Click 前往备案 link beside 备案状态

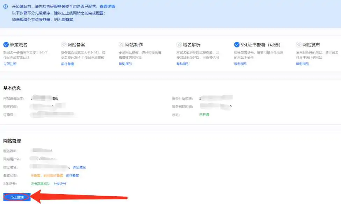(x=72, y=175)
